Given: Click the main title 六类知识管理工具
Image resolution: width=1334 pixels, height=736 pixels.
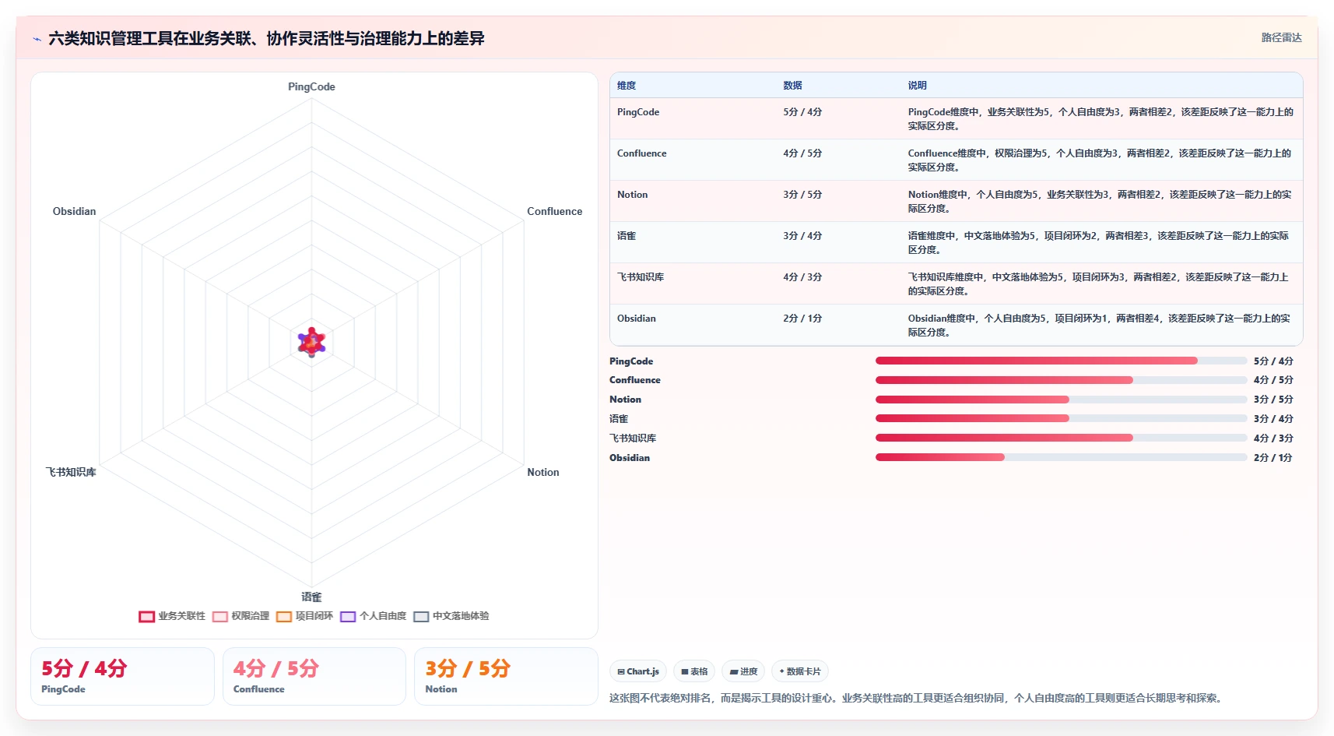Looking at the screenshot, I should coord(266,38).
